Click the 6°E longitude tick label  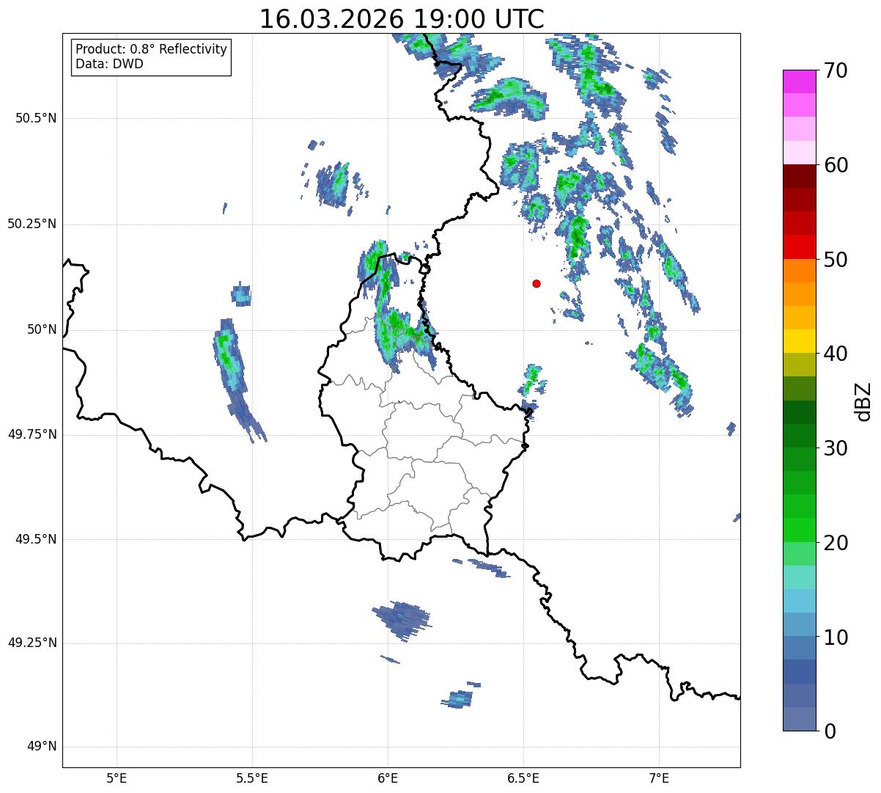click(x=388, y=778)
